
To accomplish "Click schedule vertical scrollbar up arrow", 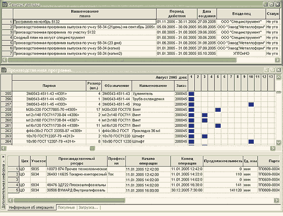I will tap(278, 77).
